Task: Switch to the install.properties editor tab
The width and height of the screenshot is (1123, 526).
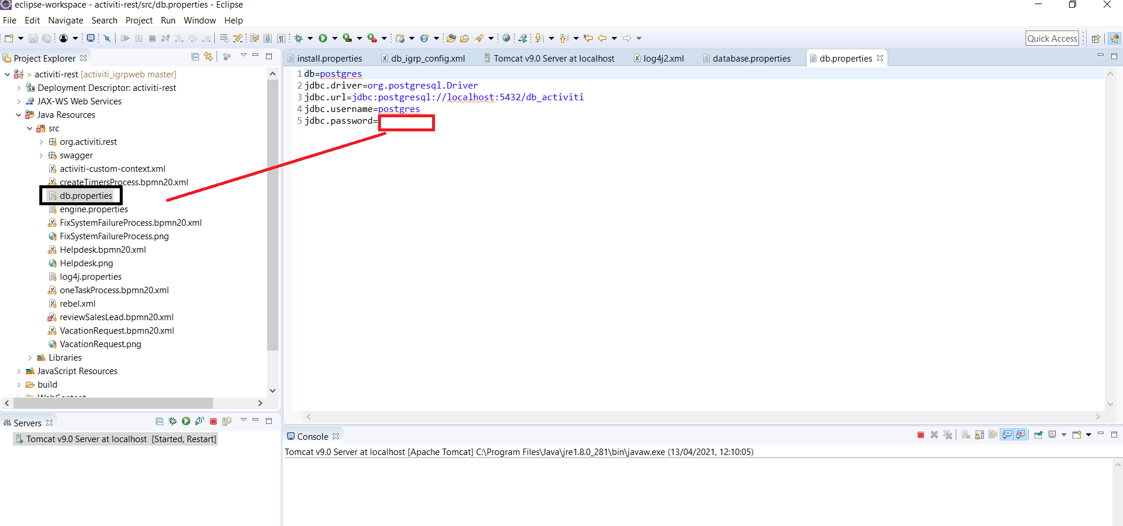Action: click(325, 59)
